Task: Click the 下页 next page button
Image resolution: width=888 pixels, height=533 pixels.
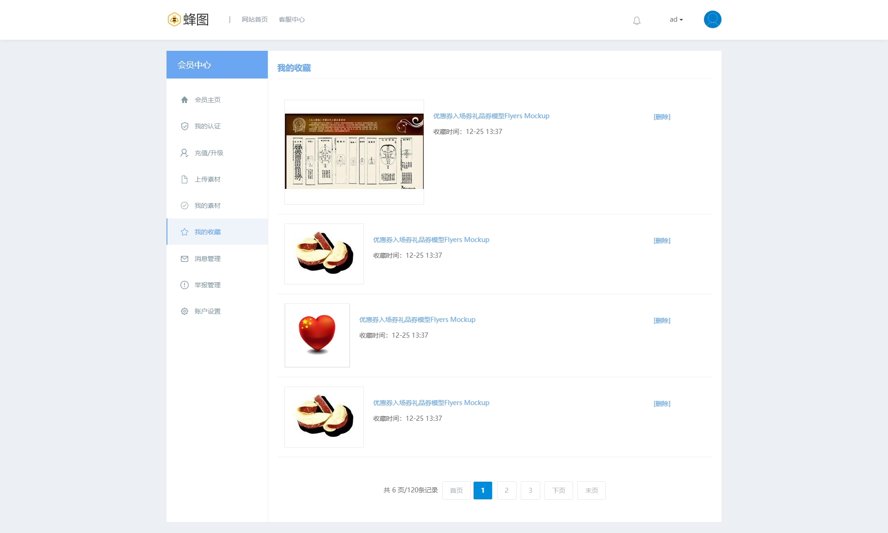Action: click(559, 491)
